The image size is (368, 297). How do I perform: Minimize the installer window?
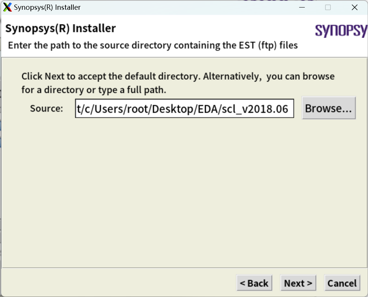(x=302, y=7)
